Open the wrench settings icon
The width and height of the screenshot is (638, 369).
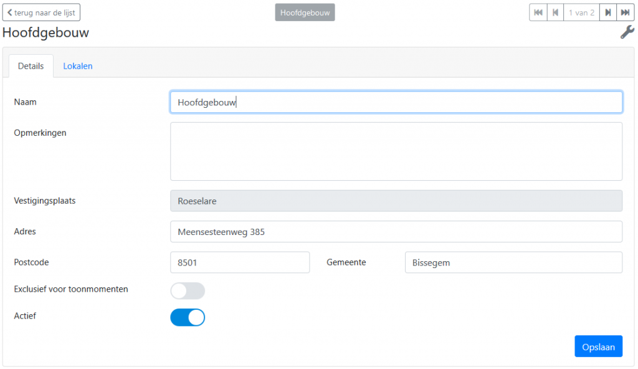627,32
